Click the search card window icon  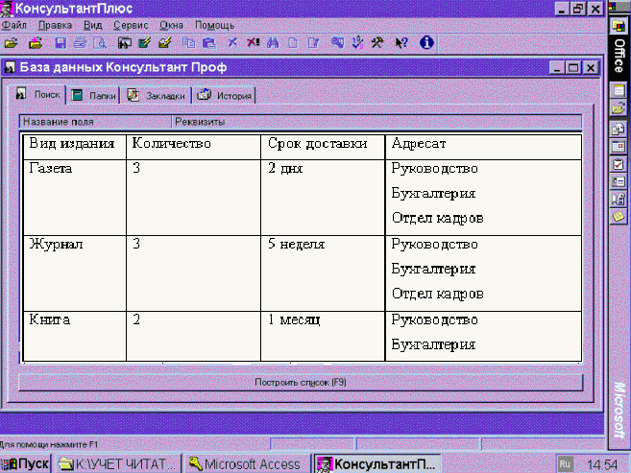pyautogui.click(x=124, y=42)
